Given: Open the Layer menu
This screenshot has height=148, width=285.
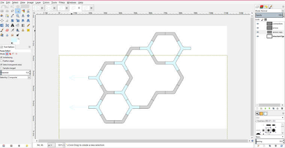Looking at the screenshot, I should tap(38, 3).
